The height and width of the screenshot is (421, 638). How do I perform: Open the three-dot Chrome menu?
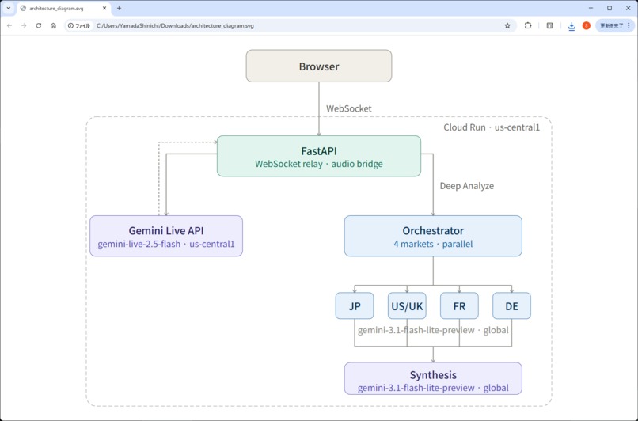click(629, 25)
